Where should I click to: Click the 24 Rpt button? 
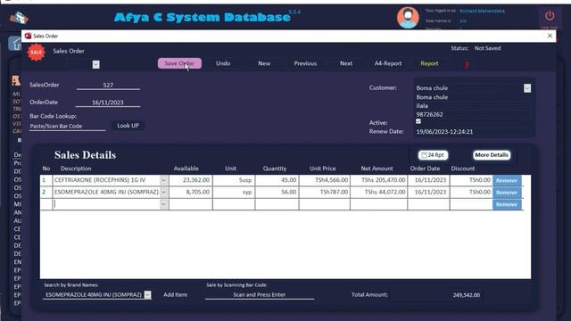(433, 155)
